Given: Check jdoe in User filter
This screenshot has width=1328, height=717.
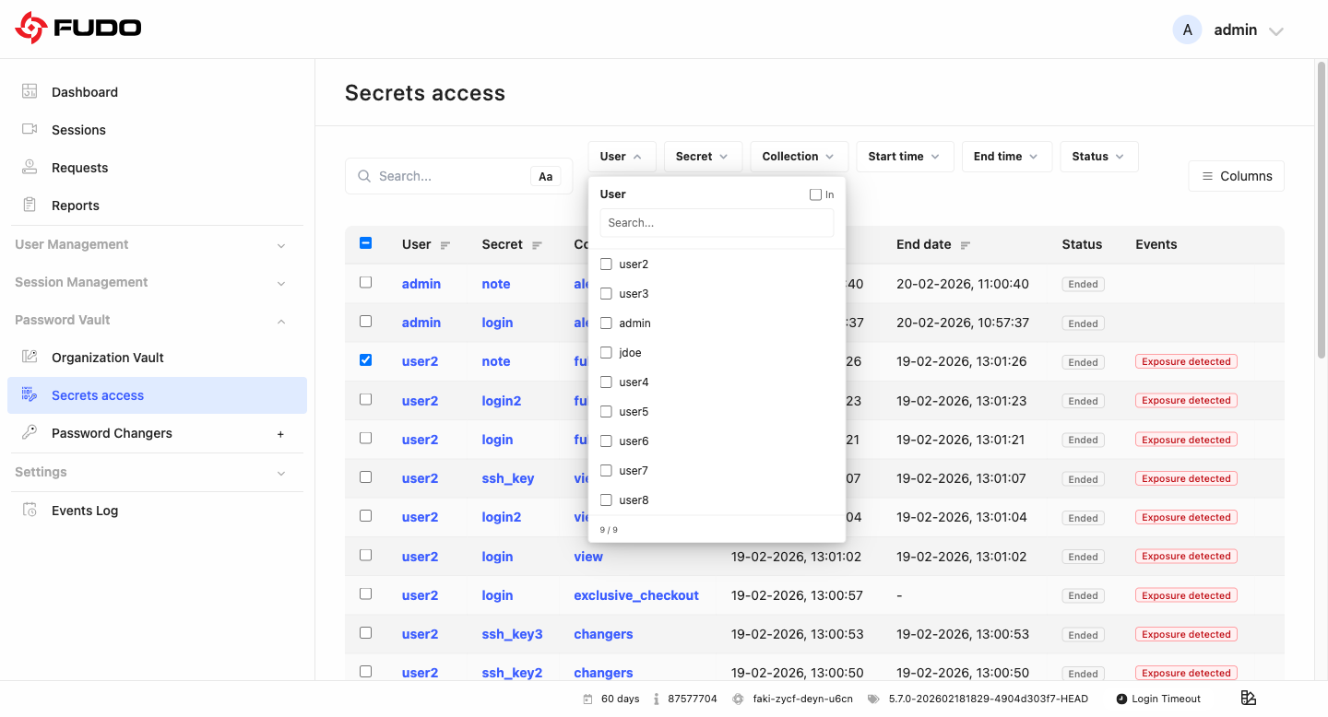Looking at the screenshot, I should coord(606,353).
